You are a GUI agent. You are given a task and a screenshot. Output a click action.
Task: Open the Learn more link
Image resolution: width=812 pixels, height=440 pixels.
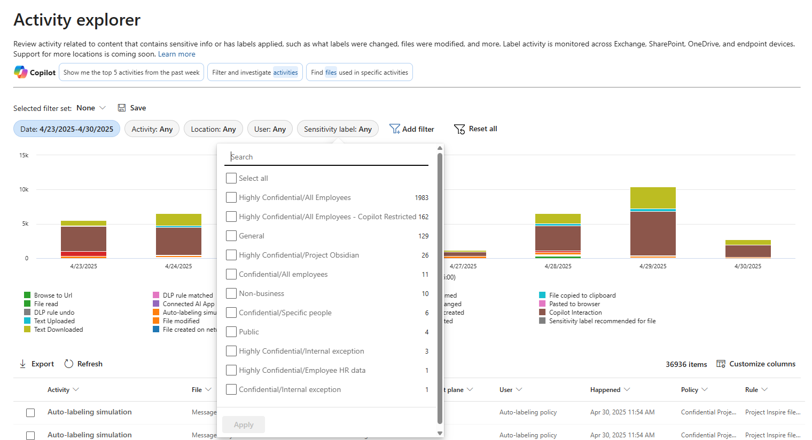coord(176,54)
